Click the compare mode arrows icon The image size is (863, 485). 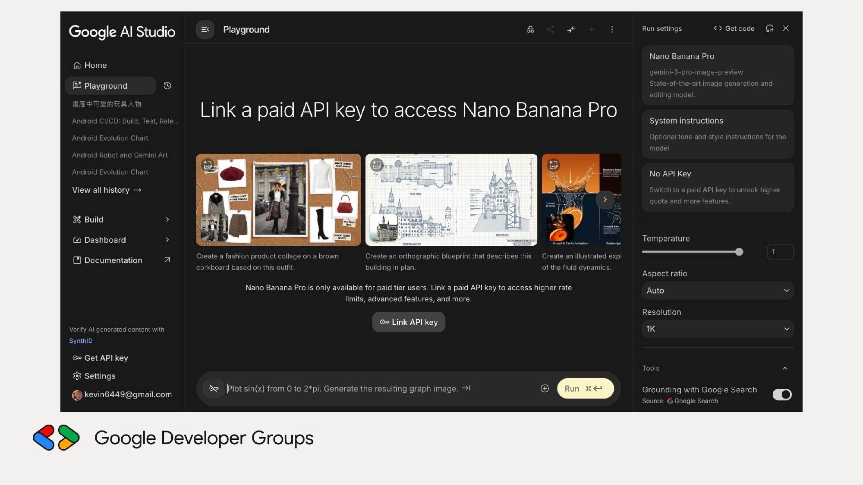[571, 29]
